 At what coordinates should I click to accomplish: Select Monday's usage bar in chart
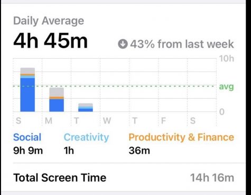click(x=57, y=100)
